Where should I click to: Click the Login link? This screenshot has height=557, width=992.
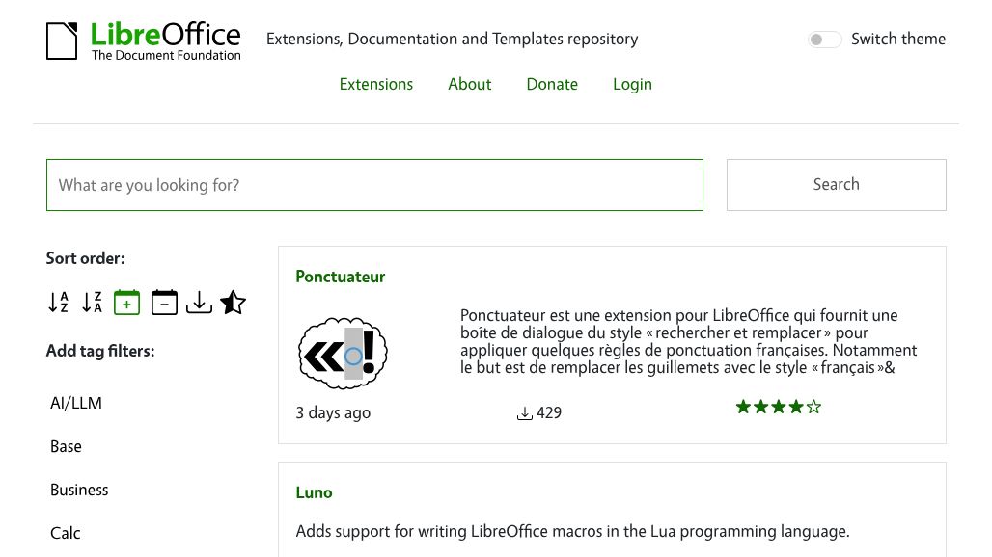tap(632, 84)
